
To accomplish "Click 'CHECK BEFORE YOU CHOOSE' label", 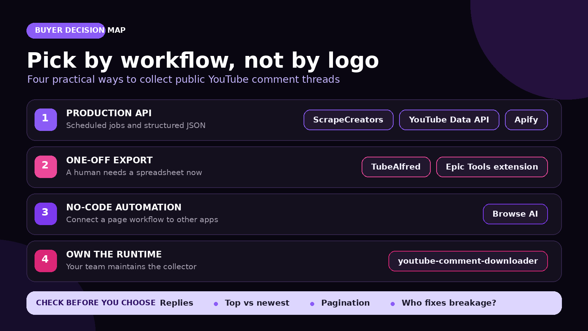I will 96,303.
